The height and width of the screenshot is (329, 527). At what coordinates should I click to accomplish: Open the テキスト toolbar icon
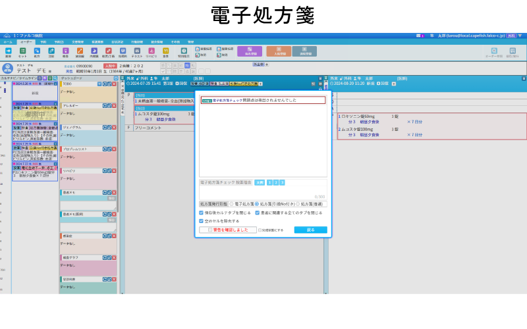point(137,51)
